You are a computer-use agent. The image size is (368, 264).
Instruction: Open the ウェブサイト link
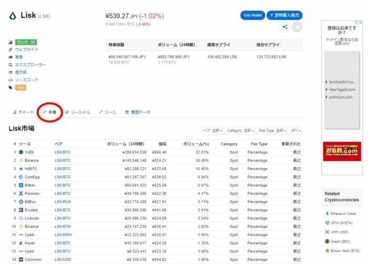tap(26, 50)
